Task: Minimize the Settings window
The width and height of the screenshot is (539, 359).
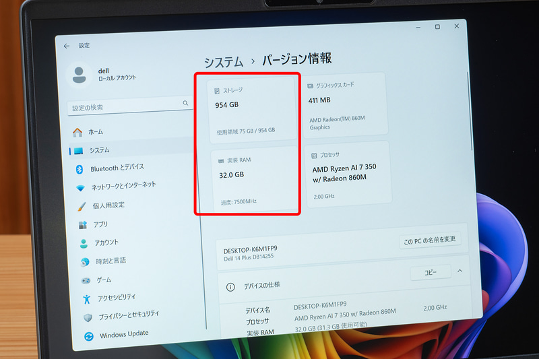Action: tap(418, 27)
